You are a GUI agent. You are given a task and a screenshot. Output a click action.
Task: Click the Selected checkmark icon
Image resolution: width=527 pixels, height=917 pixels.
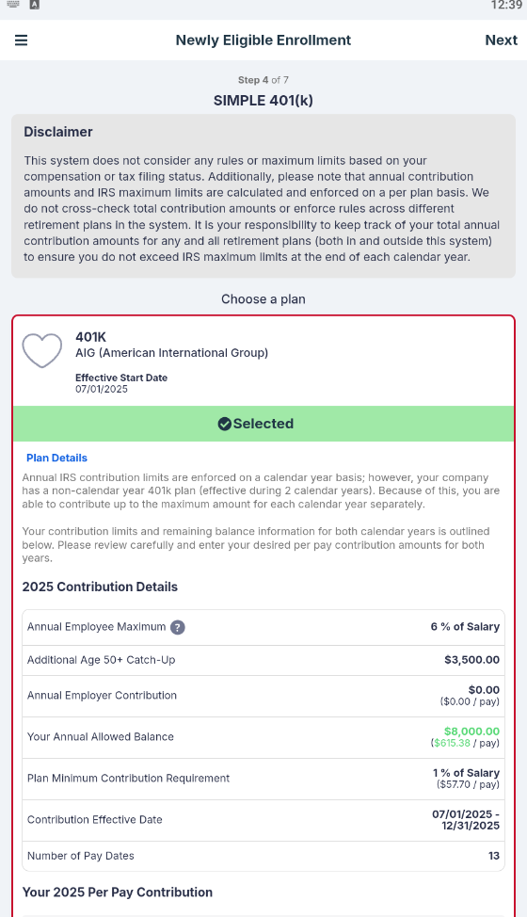click(224, 424)
